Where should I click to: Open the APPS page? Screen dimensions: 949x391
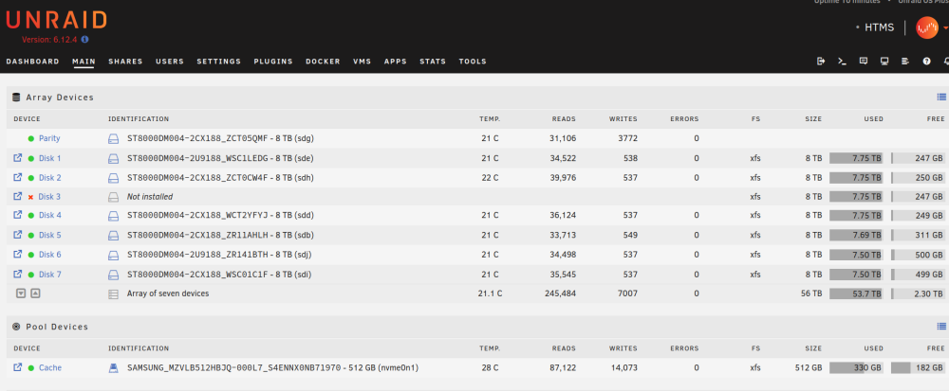[395, 61]
